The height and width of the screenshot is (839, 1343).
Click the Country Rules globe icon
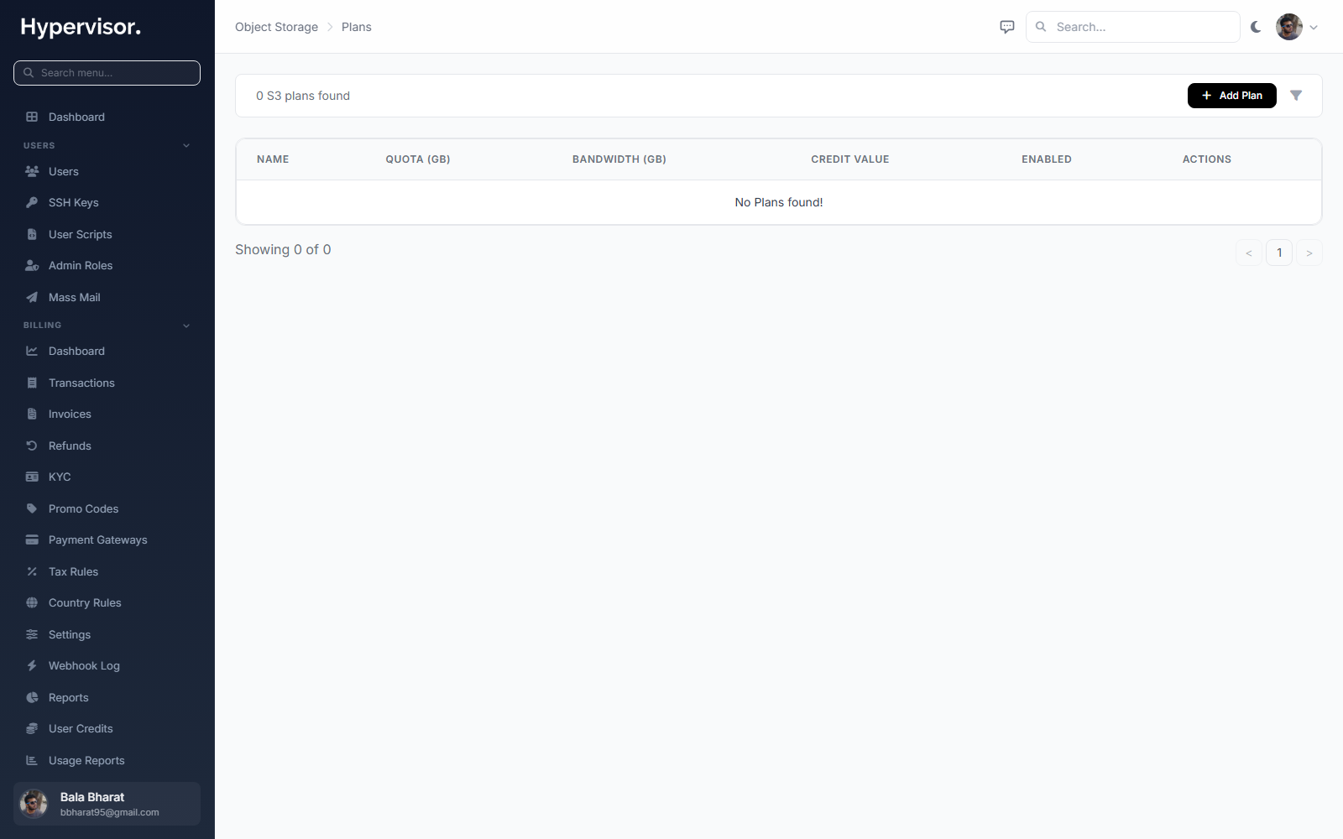click(32, 602)
